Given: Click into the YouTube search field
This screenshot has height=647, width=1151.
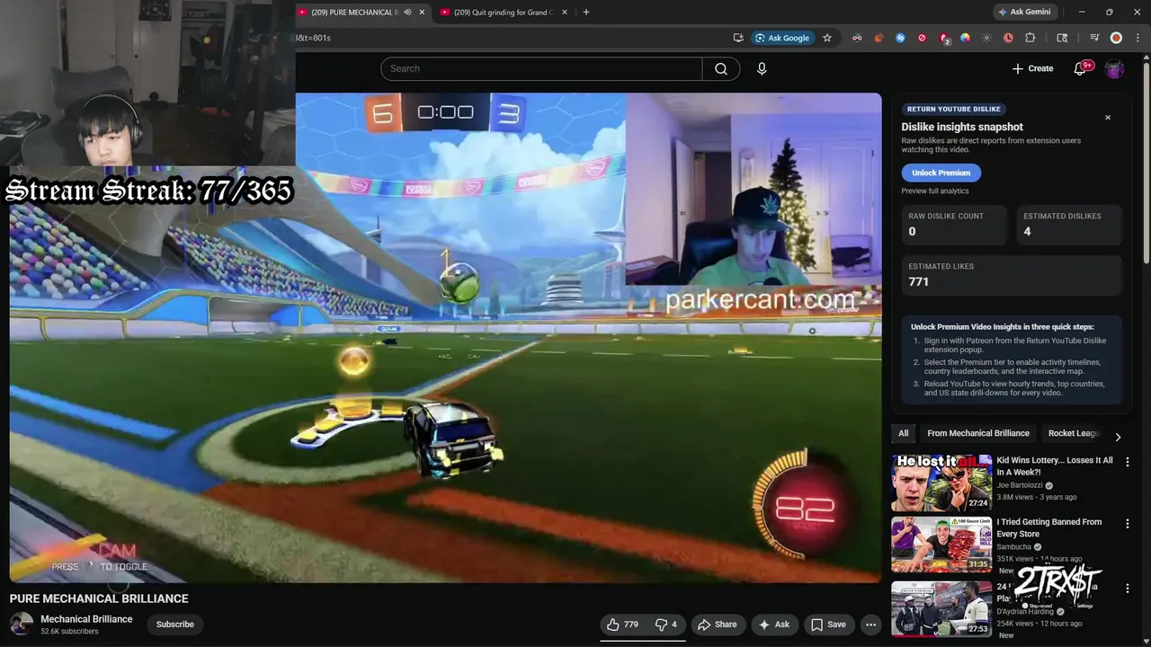Looking at the screenshot, I should pos(541,69).
